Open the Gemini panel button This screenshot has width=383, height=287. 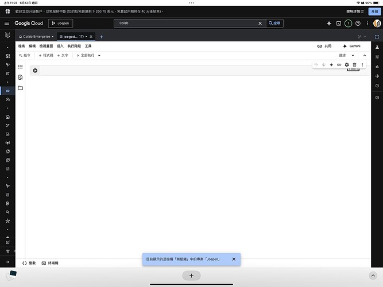351,46
